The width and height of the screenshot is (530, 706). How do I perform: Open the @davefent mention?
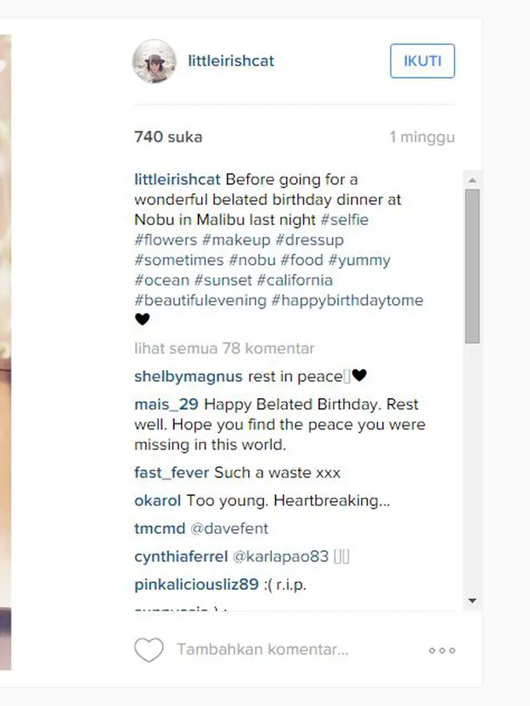(x=229, y=528)
